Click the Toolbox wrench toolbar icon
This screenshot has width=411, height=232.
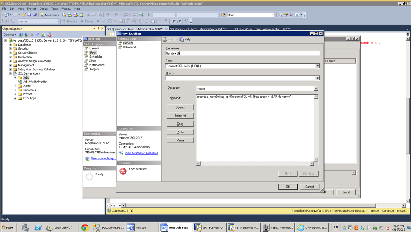click(291, 15)
